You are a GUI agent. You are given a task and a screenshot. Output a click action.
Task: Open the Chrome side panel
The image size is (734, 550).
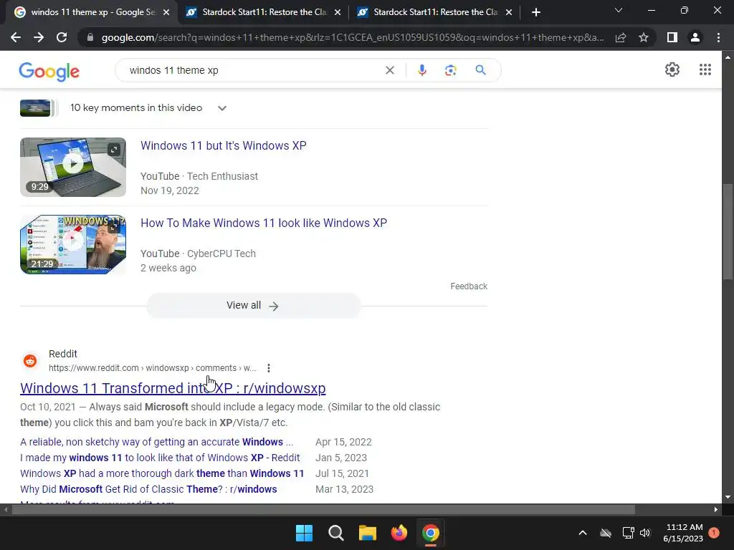click(x=672, y=37)
